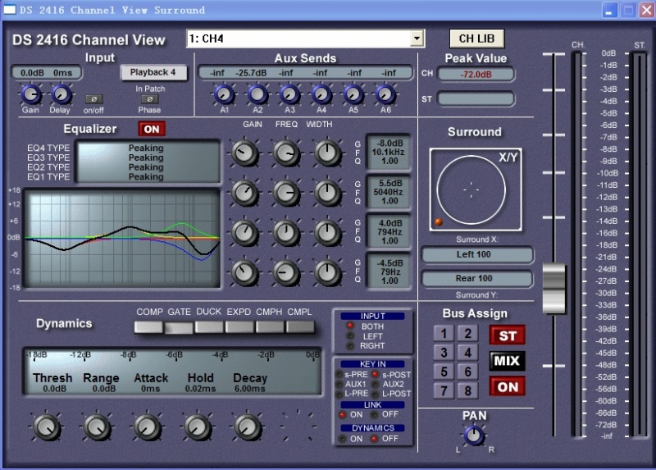Image resolution: width=656 pixels, height=470 pixels.
Task: Click the A5 aux send knob
Action: 353,94
